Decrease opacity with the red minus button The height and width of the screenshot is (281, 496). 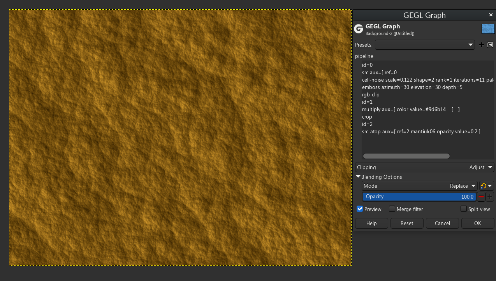482,197
